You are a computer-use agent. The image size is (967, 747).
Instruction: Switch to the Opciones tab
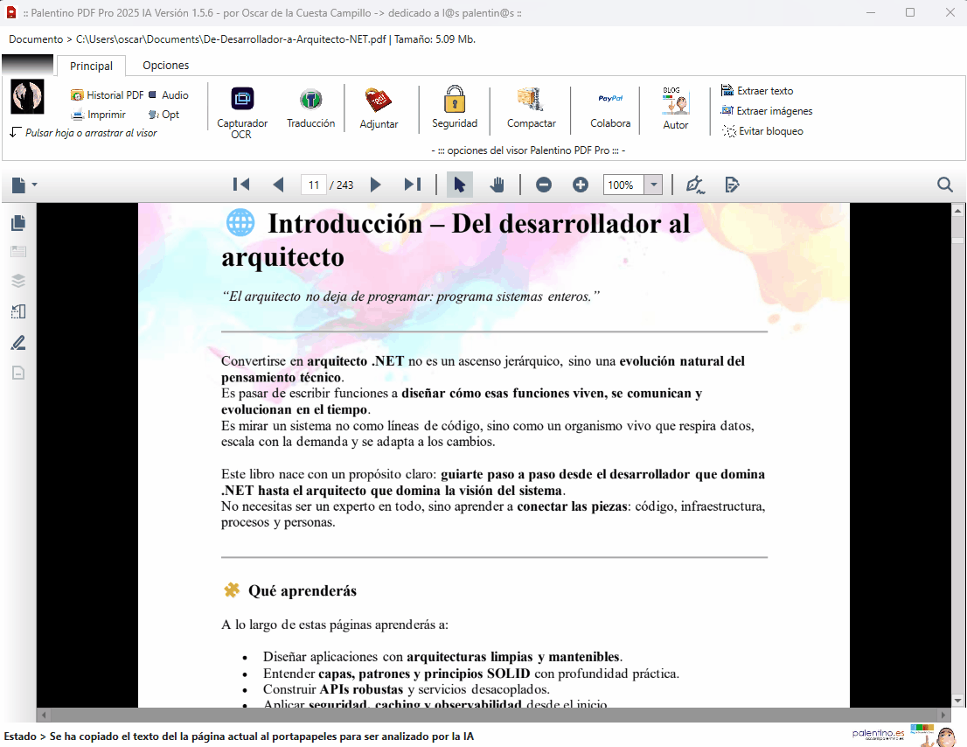(165, 66)
